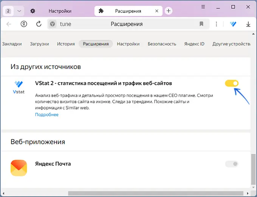Click the Из других источников heading
This screenshot has height=197, width=257.
point(46,67)
